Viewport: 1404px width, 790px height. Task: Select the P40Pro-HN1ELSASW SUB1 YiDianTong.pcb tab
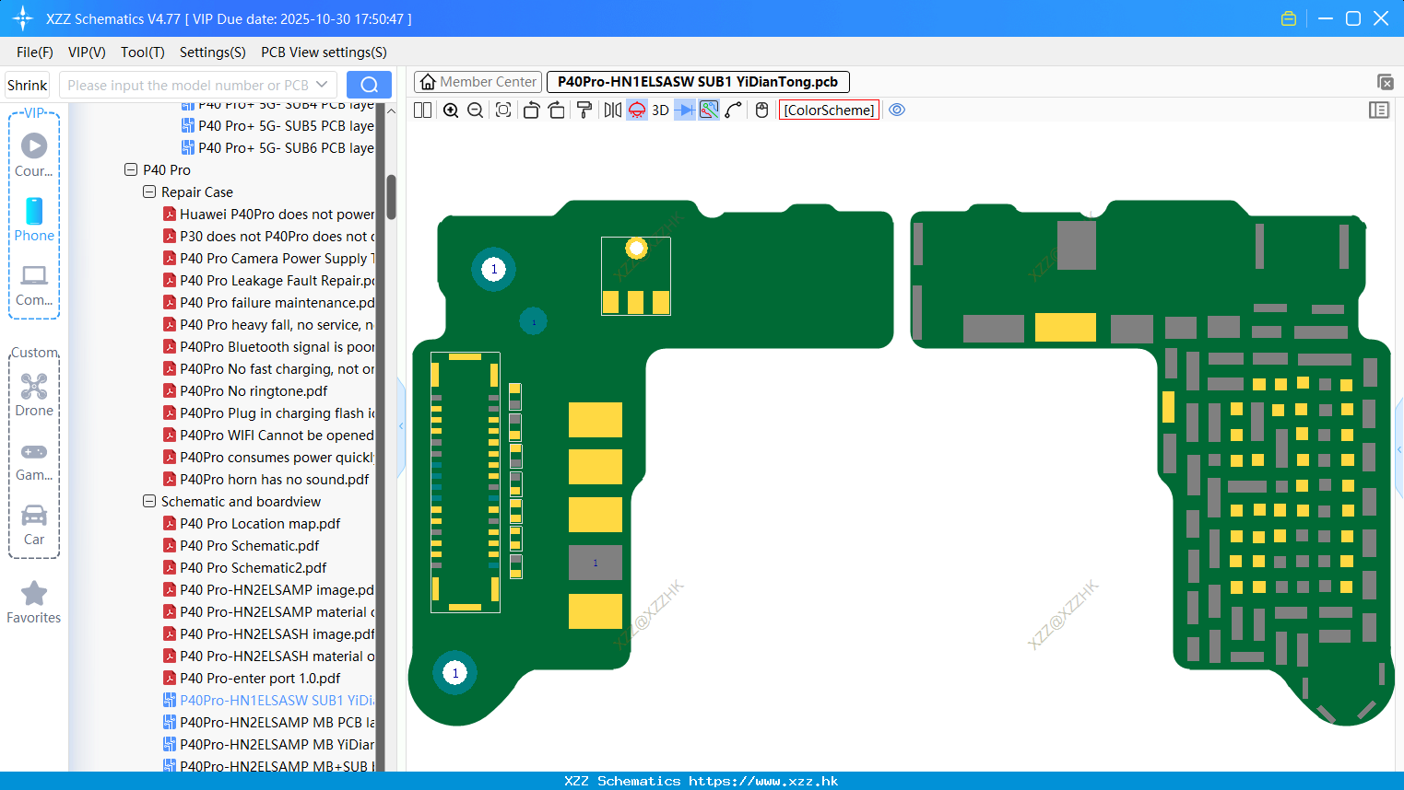(x=698, y=82)
